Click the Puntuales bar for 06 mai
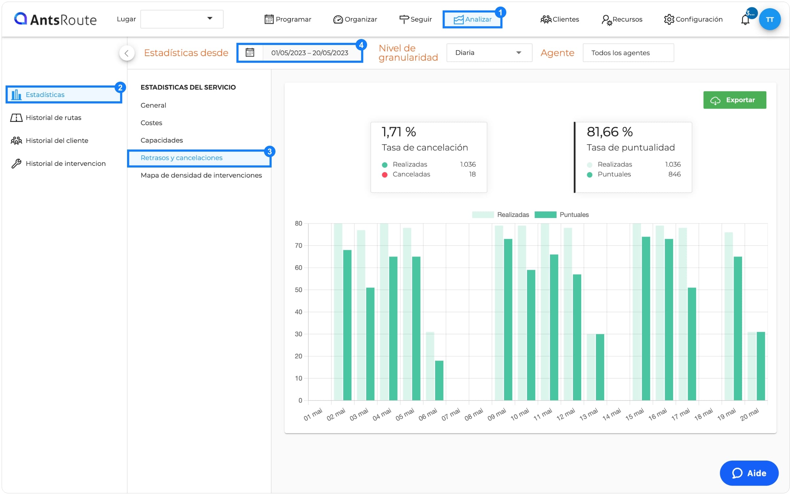 point(439,380)
